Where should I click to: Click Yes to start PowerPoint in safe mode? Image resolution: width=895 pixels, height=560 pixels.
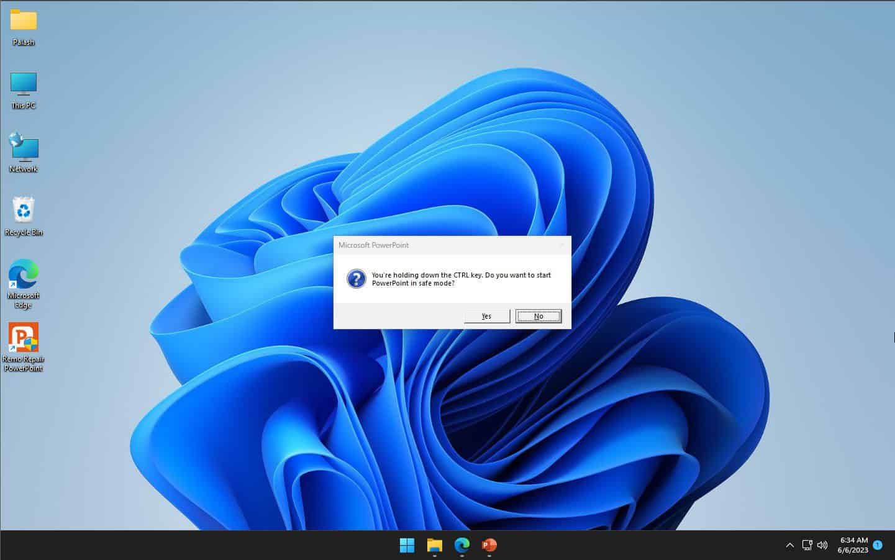coord(487,316)
